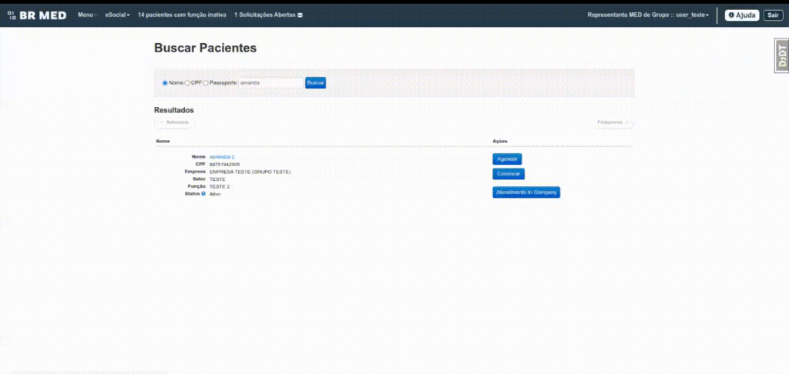Open 1 Solicitações Abertas

click(x=268, y=15)
